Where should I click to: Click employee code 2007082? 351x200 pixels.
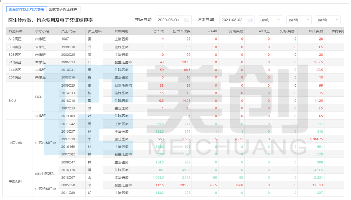point(68,154)
